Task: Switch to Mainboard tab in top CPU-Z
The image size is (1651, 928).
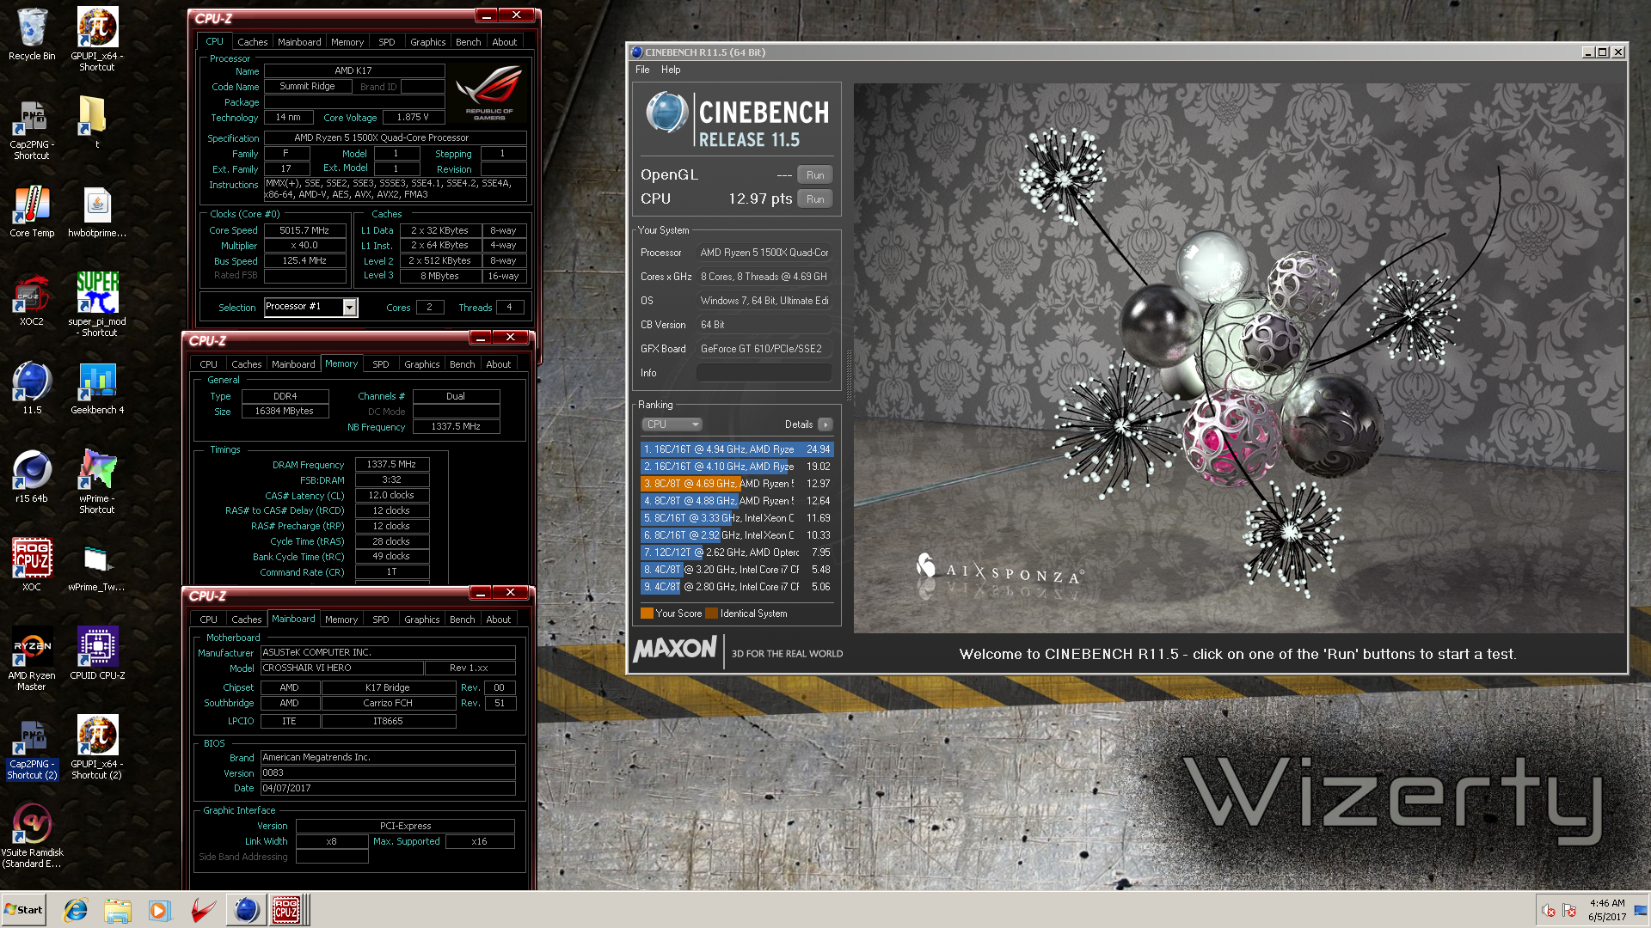Action: tap(299, 42)
